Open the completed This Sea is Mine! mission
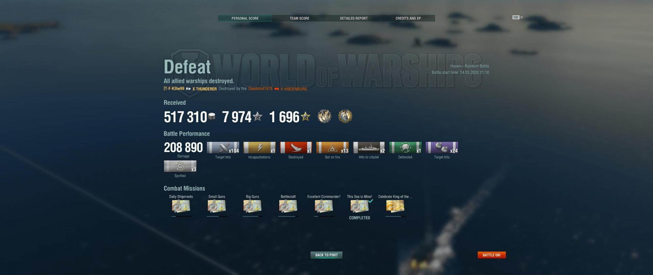653x275 pixels. coord(359,206)
